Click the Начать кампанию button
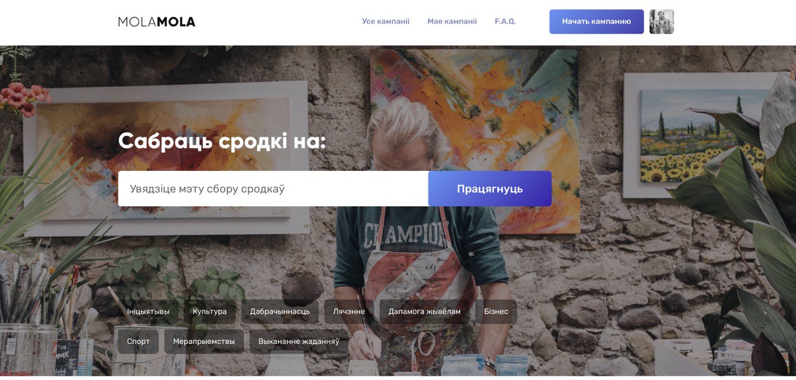Screen dimensions: 796x380 [596, 21]
